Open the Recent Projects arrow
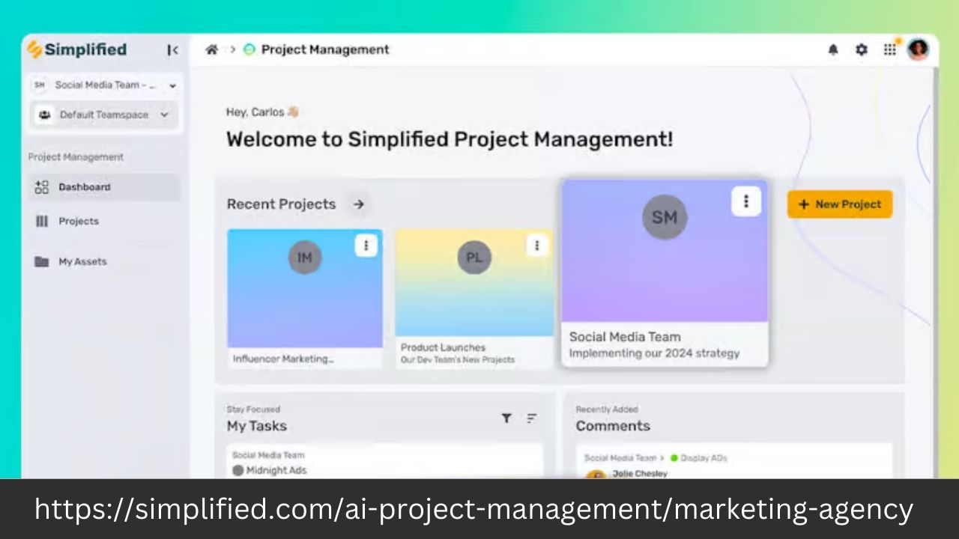The width and height of the screenshot is (959, 539). click(358, 204)
